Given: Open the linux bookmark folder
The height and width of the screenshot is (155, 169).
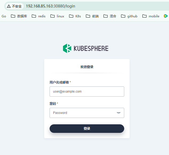Looking at the screenshot, I should (57, 16).
